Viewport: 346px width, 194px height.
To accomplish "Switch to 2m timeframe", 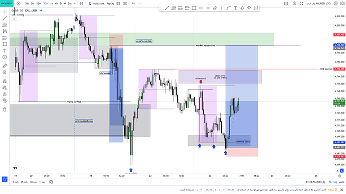I will (70, 3).
